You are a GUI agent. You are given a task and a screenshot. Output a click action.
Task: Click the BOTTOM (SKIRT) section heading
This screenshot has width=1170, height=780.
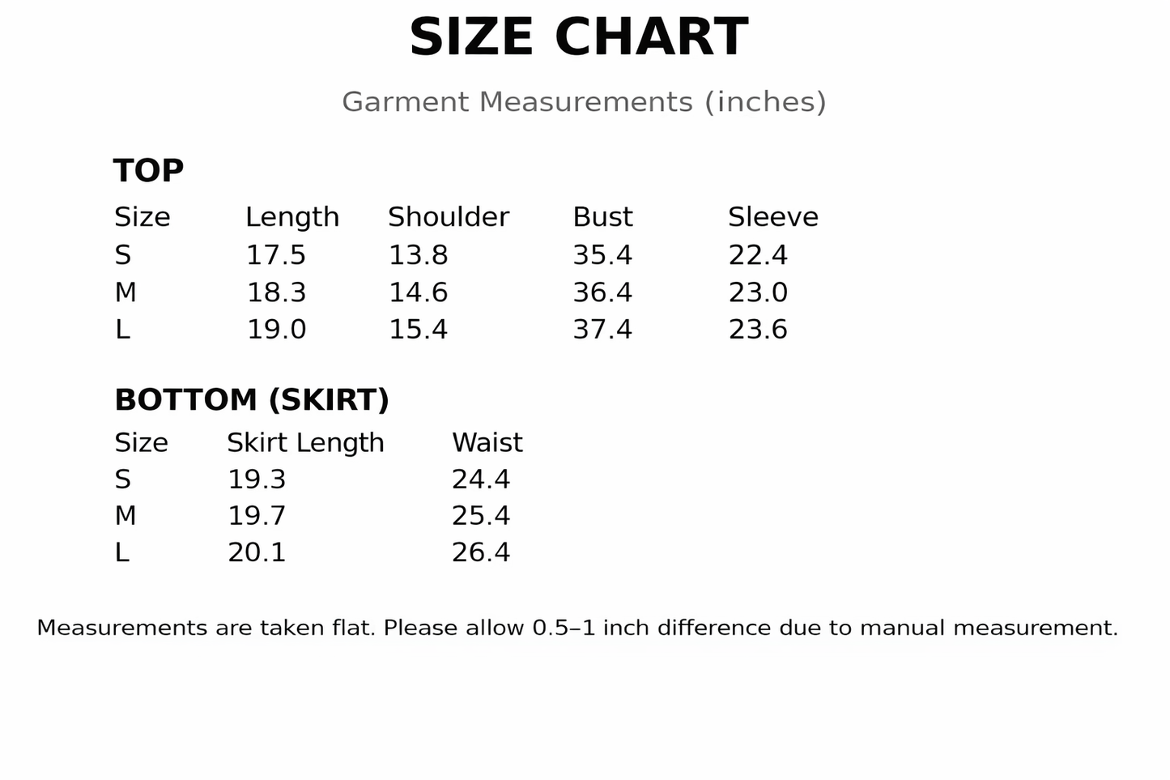click(x=252, y=400)
